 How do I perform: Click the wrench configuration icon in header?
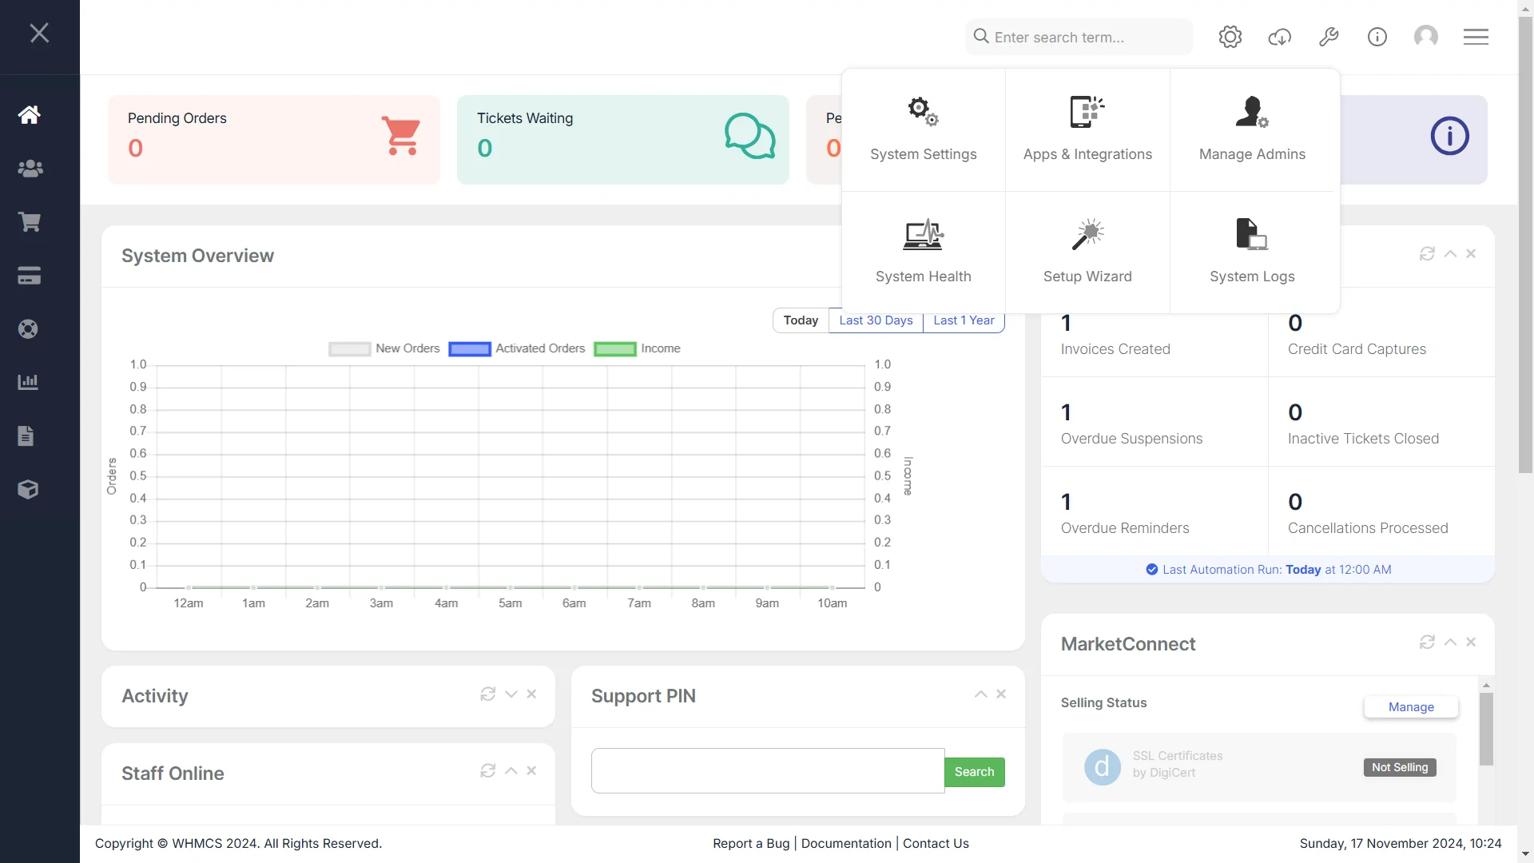[x=1329, y=37]
